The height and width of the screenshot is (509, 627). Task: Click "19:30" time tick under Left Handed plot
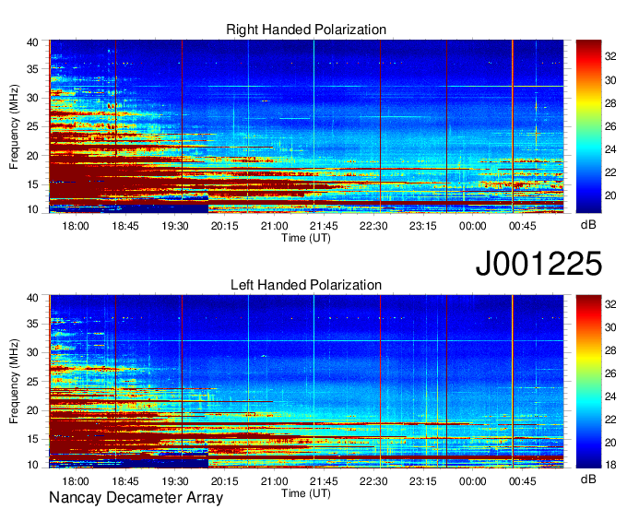(x=175, y=481)
